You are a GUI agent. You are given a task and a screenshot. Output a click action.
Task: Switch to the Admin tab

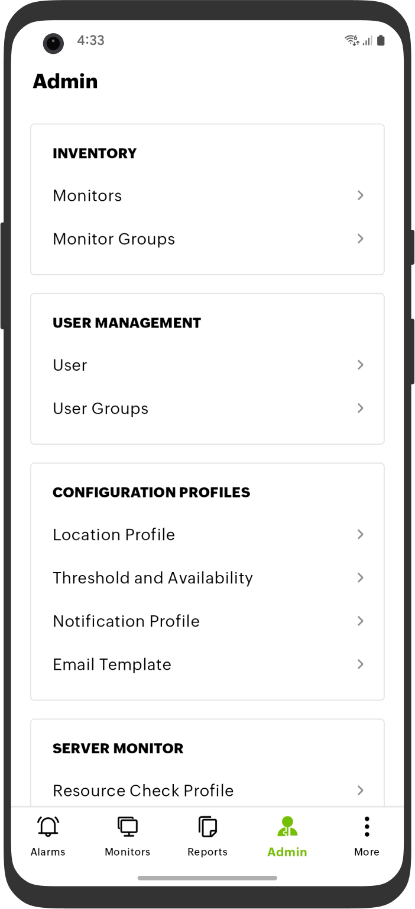[287, 836]
